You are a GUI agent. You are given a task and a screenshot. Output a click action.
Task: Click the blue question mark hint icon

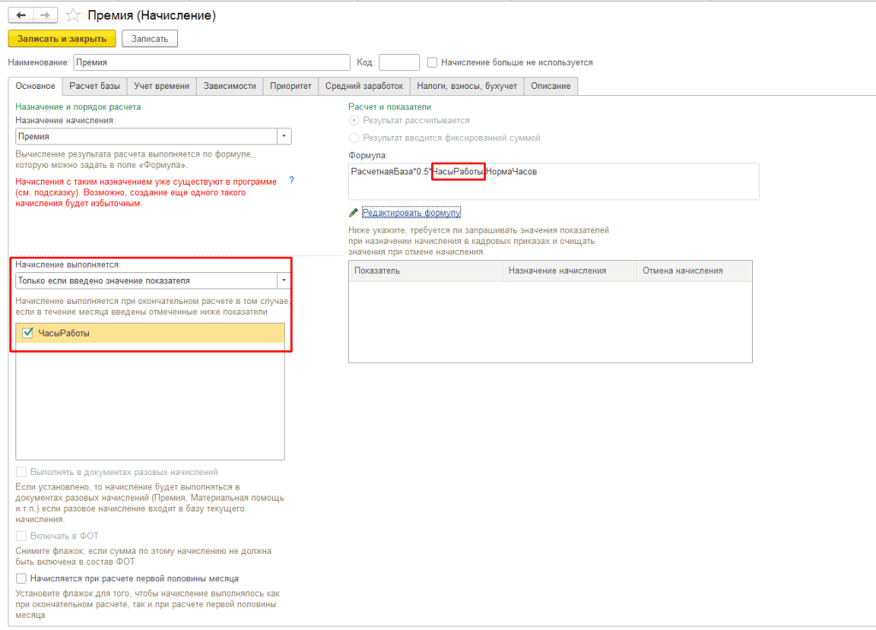(292, 180)
